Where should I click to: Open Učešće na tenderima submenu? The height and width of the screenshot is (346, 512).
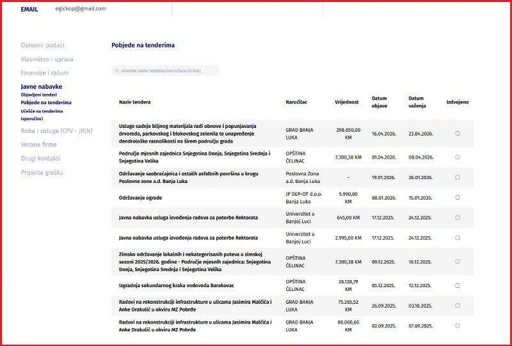(42, 111)
